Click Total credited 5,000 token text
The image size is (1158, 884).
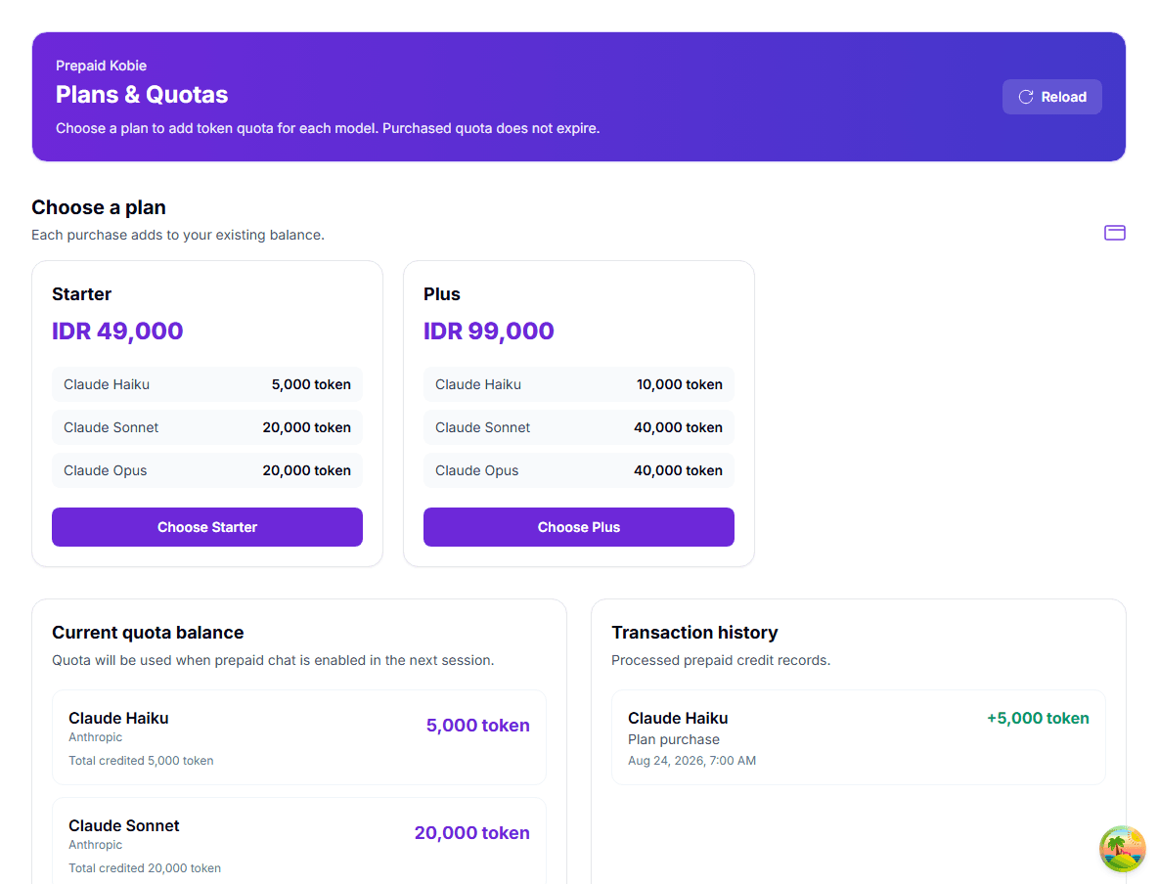tap(141, 761)
